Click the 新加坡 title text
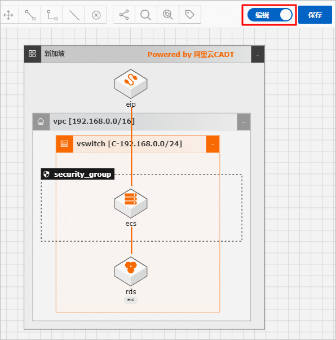The height and width of the screenshot is (340, 336). pos(55,54)
